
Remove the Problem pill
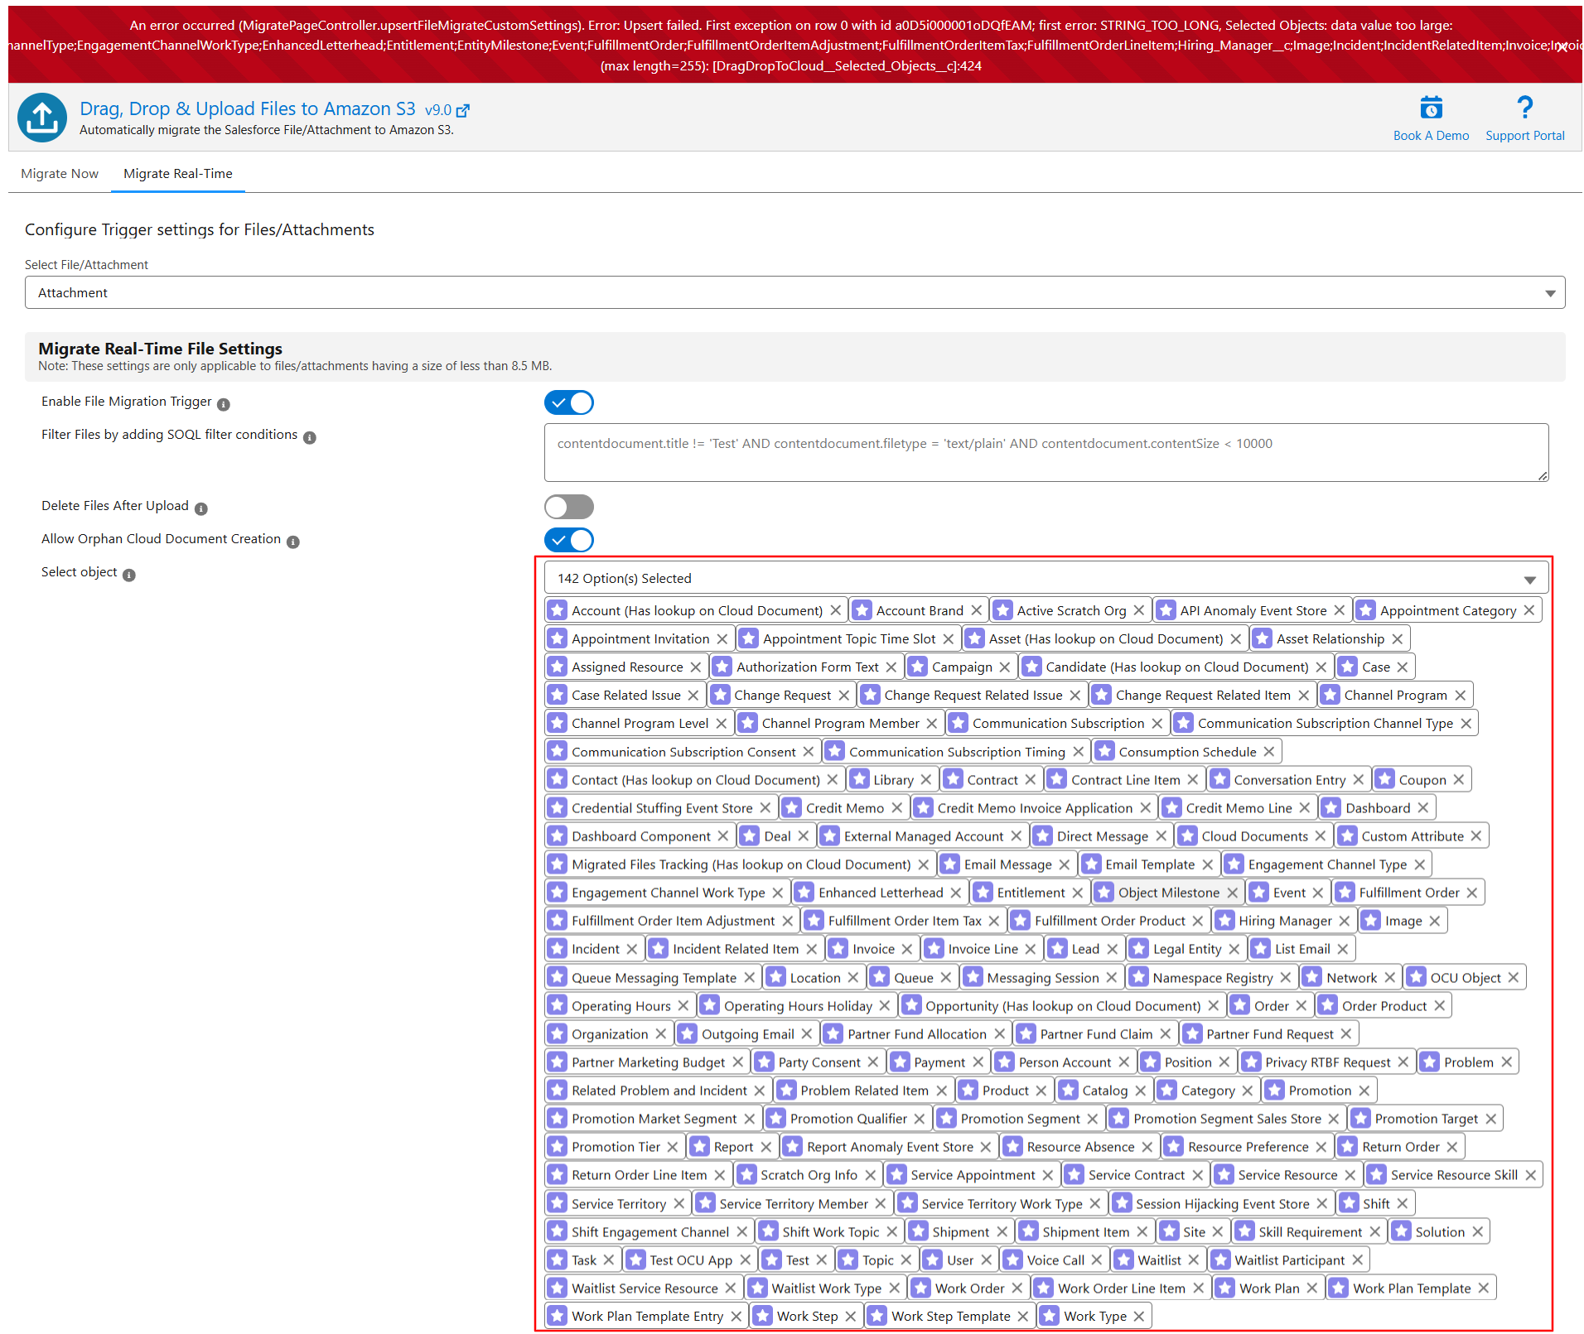[x=1507, y=1062]
